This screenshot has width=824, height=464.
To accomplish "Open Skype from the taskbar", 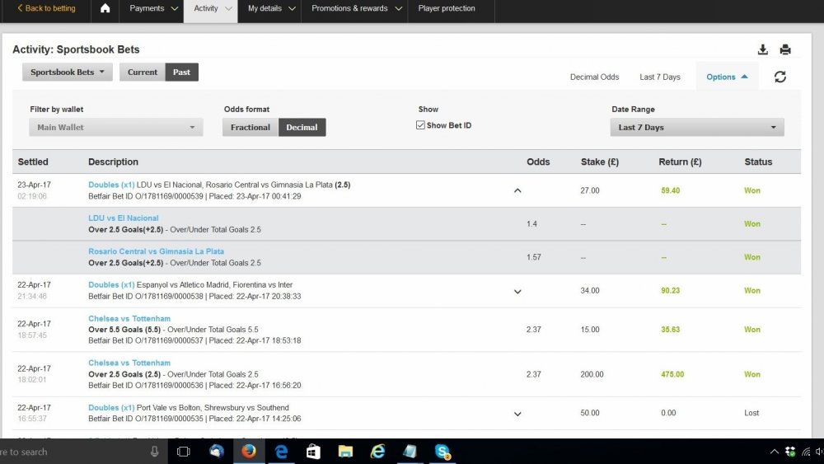I will click(x=442, y=452).
